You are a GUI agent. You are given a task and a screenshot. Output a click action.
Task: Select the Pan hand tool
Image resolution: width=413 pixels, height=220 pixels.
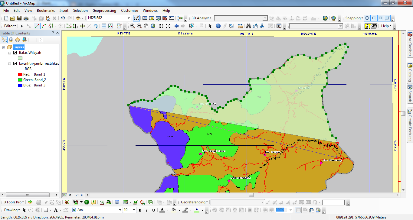[x=146, y=25]
